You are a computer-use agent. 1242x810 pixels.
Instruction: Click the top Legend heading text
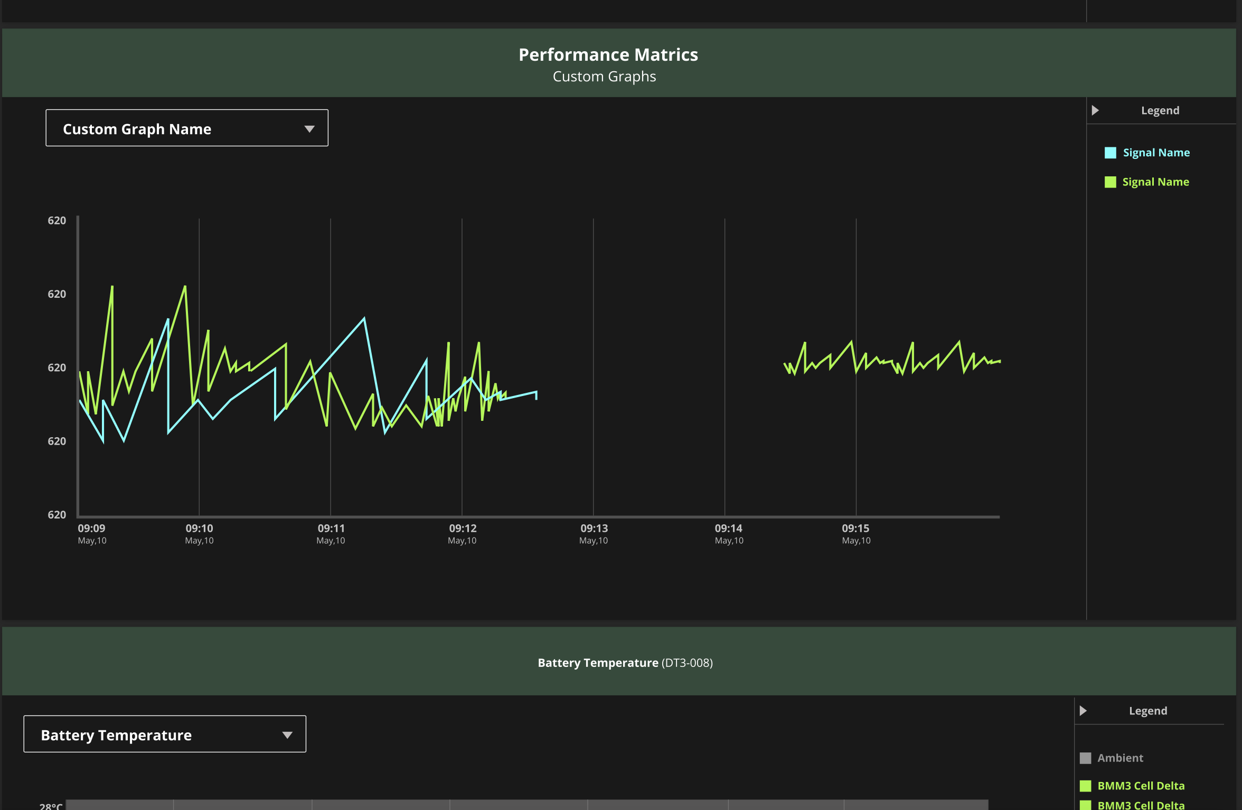[1160, 110]
